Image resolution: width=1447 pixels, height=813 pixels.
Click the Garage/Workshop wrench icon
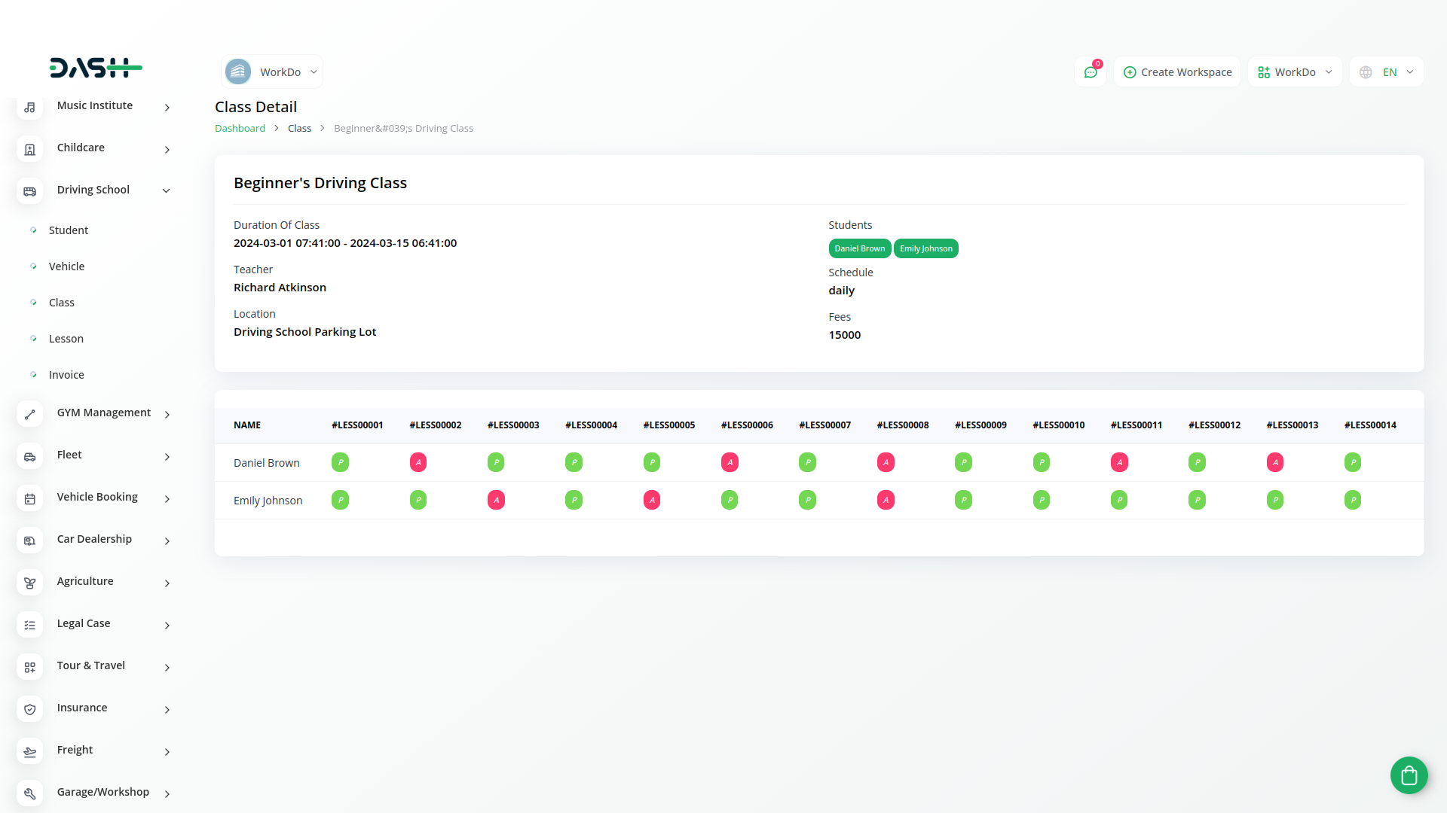[29, 794]
